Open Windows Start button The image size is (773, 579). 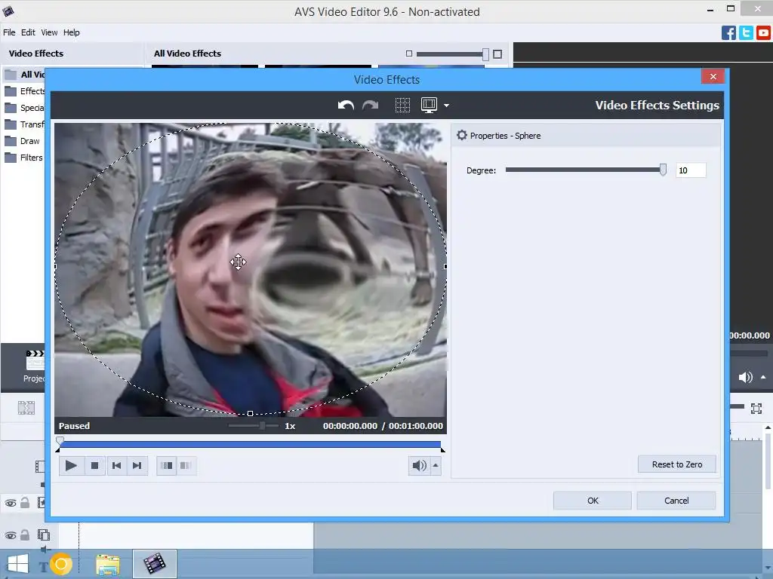click(18, 564)
